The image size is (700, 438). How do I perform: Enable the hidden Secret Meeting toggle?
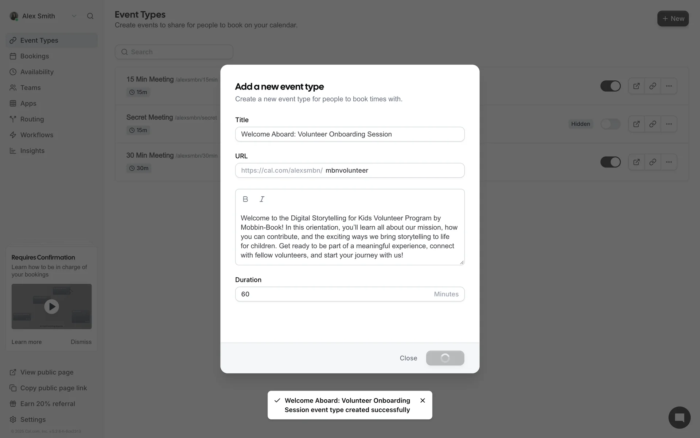point(610,124)
